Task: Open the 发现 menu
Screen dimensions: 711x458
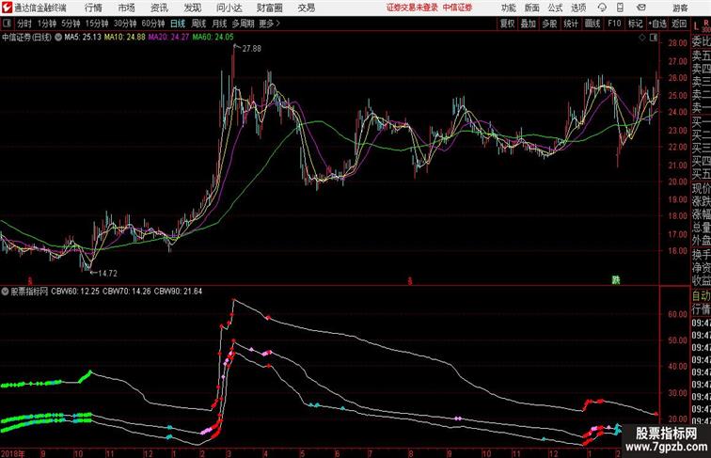Action: [x=192, y=8]
